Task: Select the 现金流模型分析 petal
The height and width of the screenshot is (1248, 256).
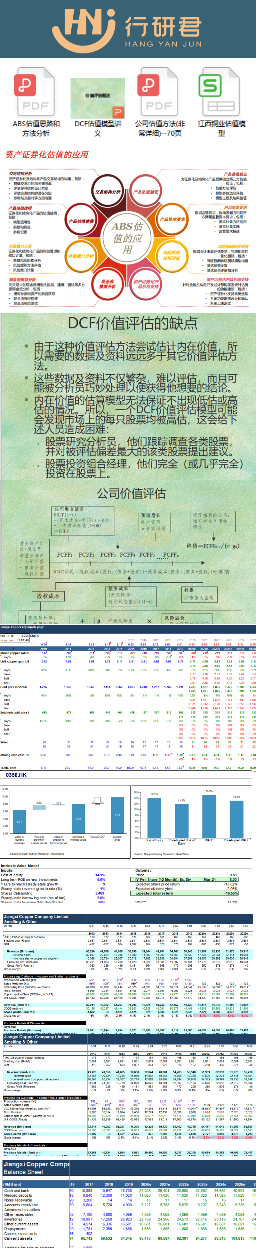Action: [108, 283]
